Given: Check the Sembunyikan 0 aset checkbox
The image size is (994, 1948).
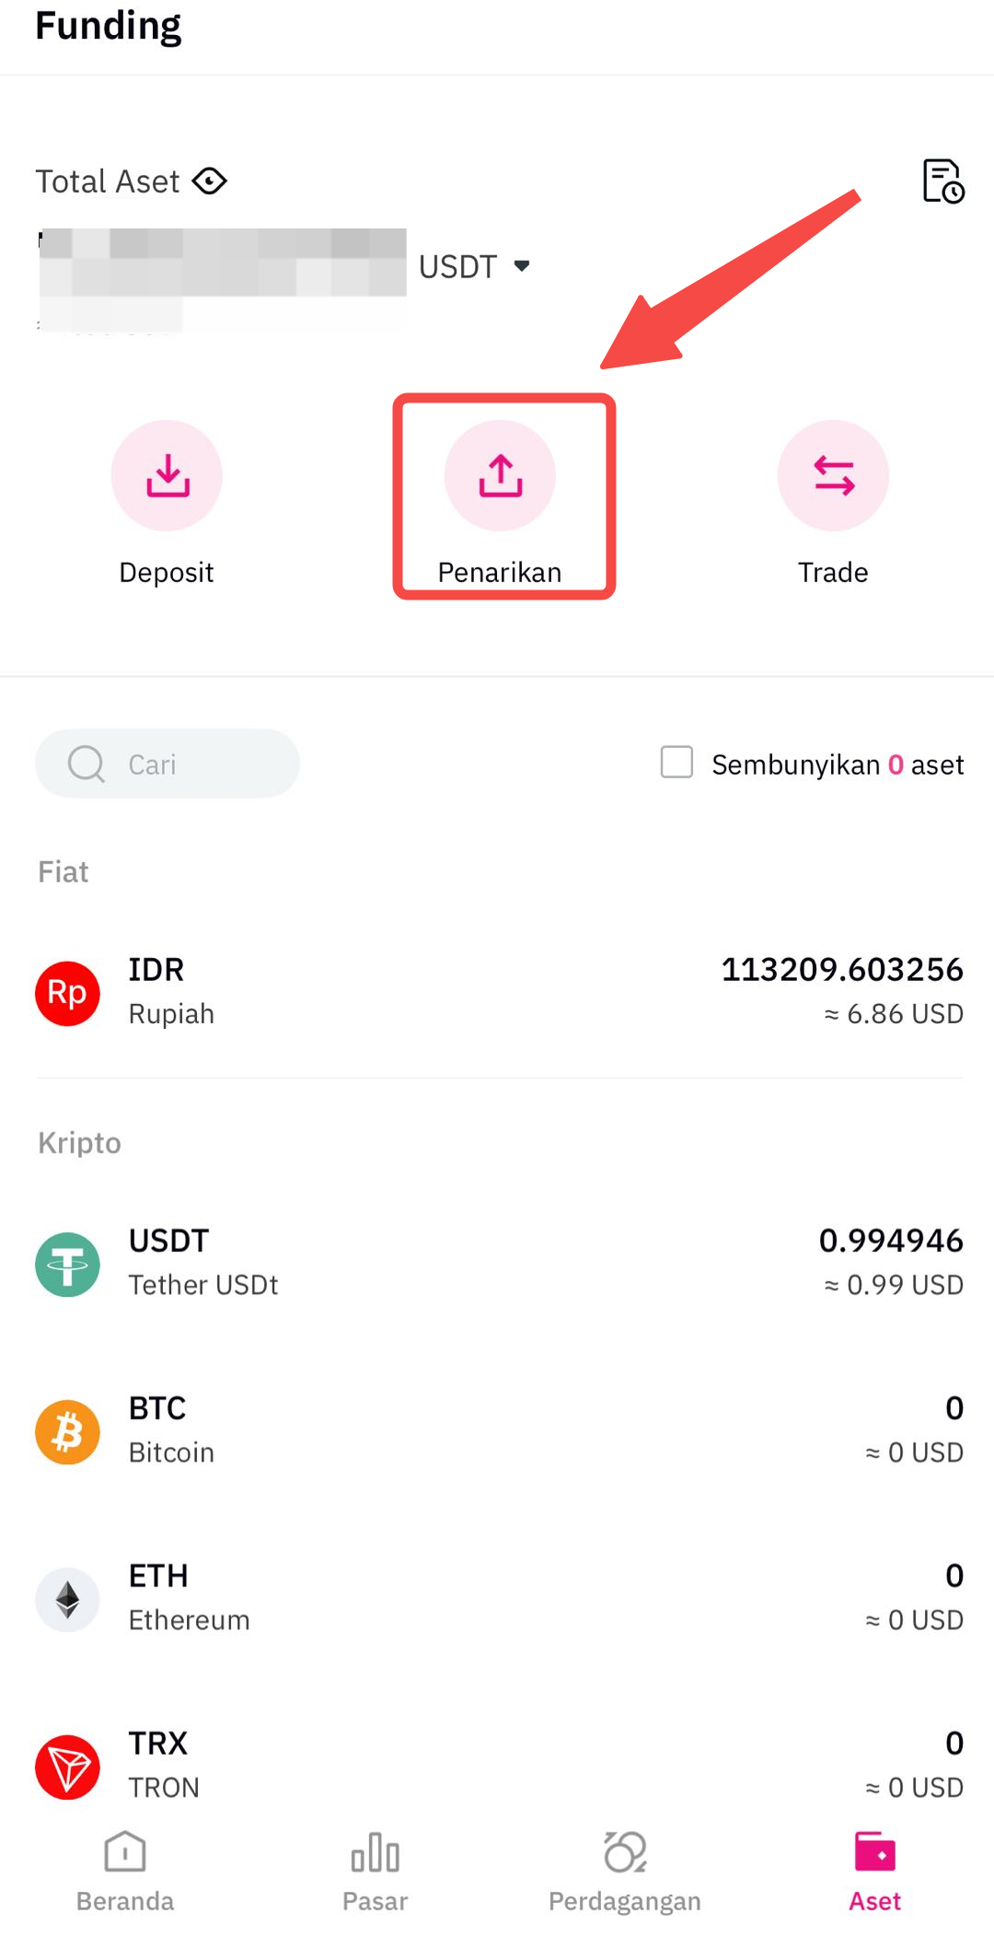Looking at the screenshot, I should click(x=676, y=763).
